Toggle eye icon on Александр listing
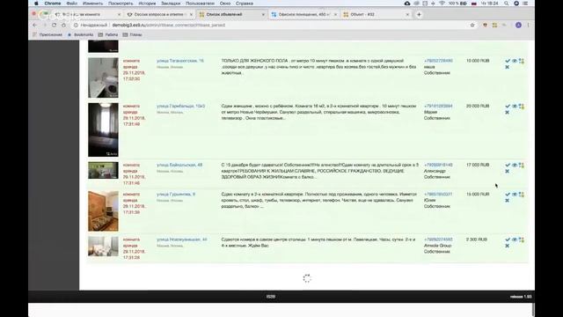The width and height of the screenshot is (563, 317). pos(515,166)
